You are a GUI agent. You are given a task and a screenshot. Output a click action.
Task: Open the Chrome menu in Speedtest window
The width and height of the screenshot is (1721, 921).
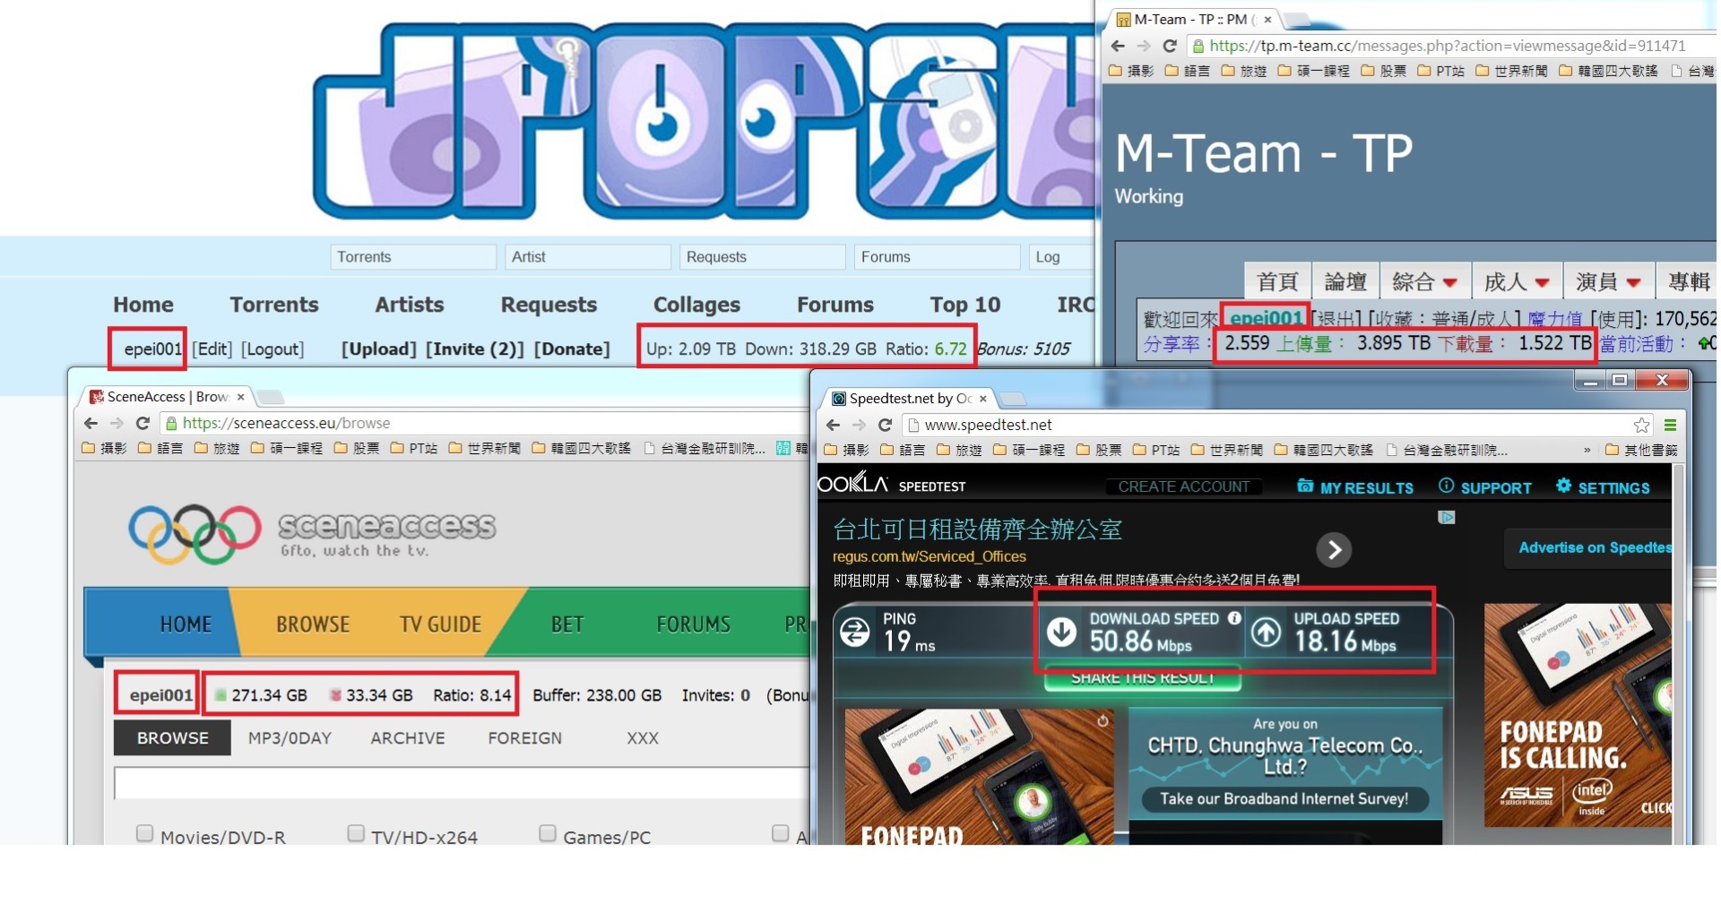(1670, 425)
